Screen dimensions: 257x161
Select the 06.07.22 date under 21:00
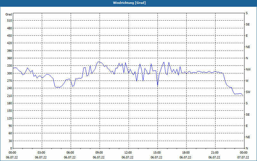point(214,157)
